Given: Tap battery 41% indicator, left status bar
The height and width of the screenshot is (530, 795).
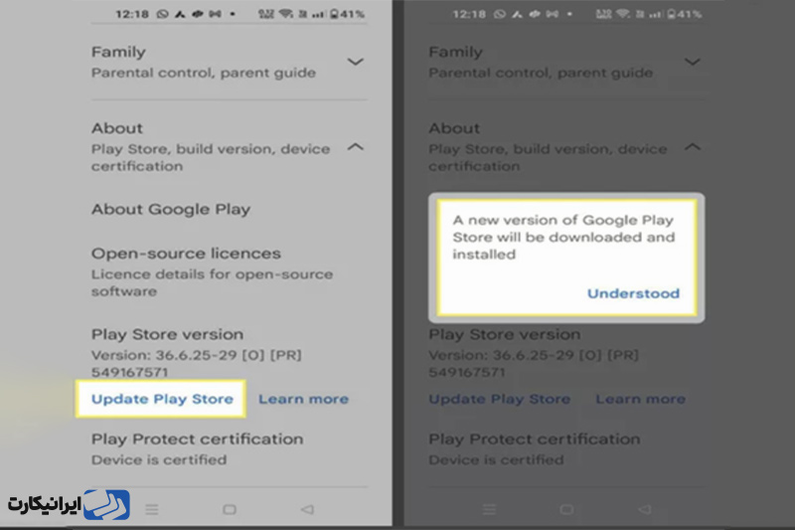Looking at the screenshot, I should [347, 14].
